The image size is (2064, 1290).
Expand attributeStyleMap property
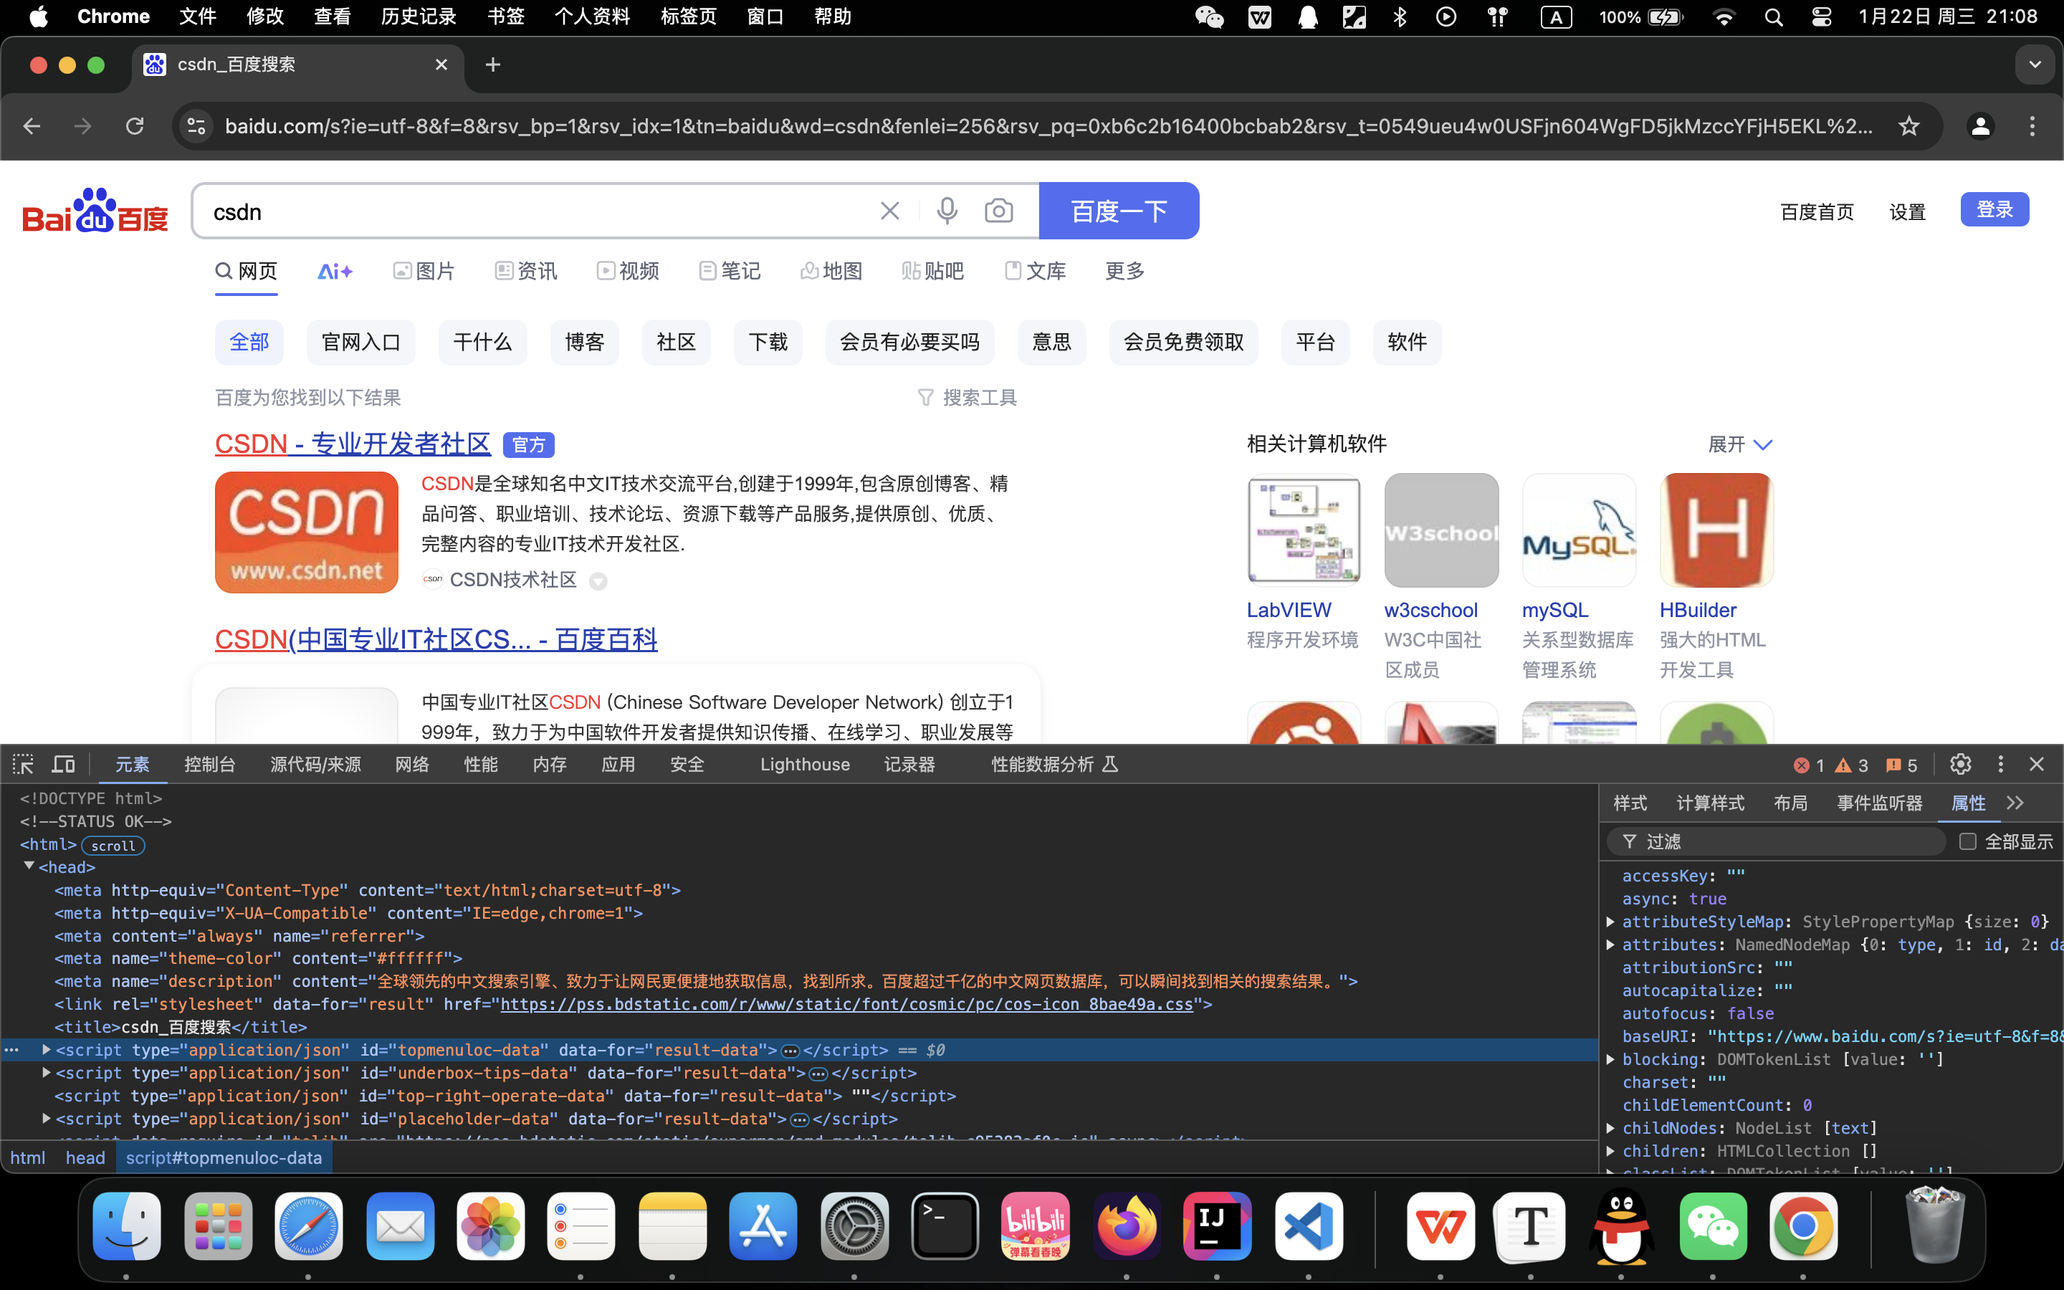coord(1610,922)
